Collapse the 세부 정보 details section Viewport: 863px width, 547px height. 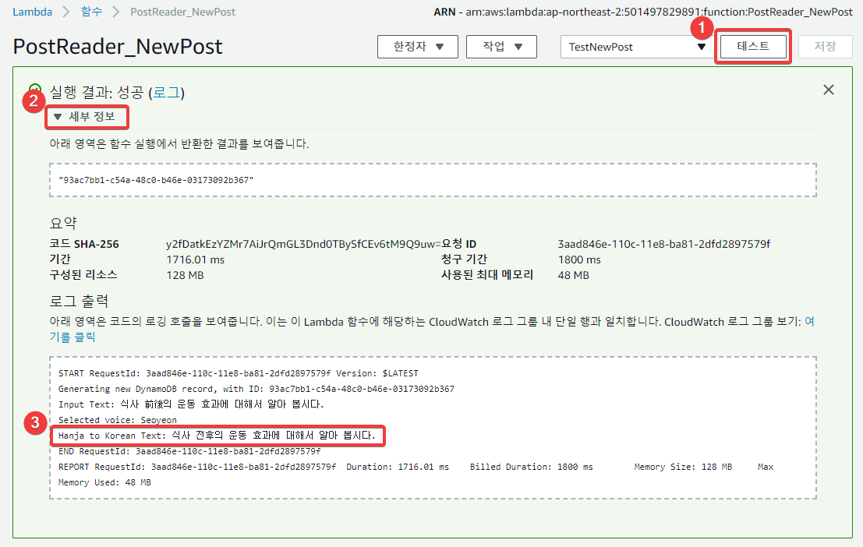84,117
